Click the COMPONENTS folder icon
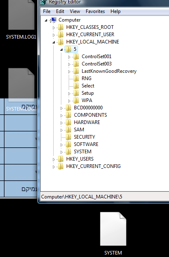169x257 pixels. 68,115
